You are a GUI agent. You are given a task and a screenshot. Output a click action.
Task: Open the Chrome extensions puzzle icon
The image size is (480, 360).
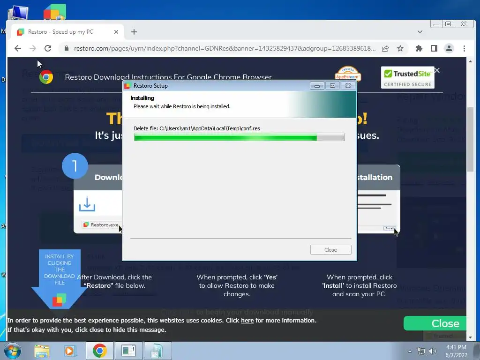[419, 48]
